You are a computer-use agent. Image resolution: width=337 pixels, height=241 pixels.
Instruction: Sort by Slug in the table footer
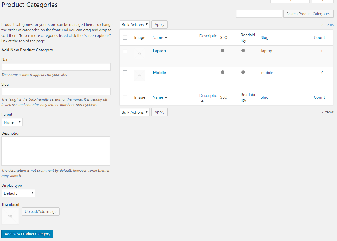265,97
